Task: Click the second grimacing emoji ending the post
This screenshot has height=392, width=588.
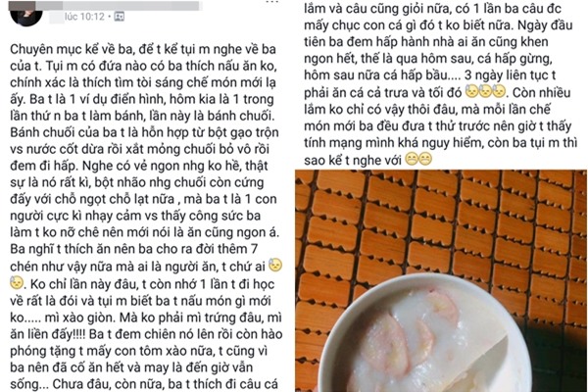Action: tap(425, 159)
